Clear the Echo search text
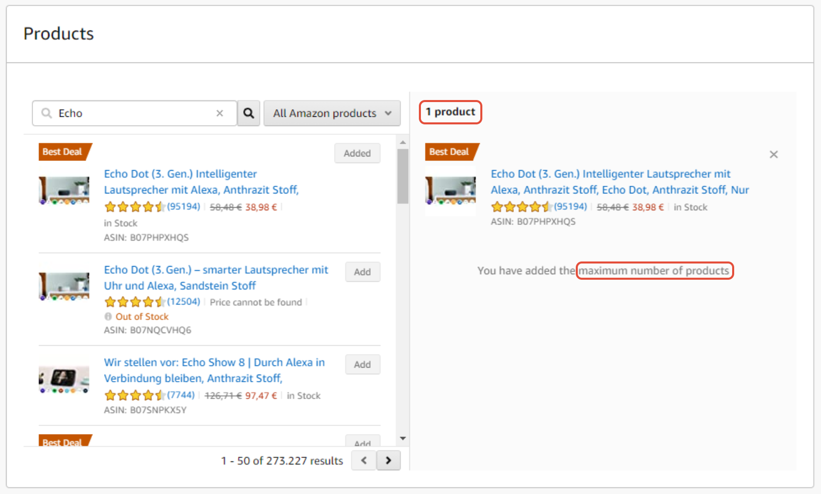This screenshot has width=821, height=494. point(220,113)
